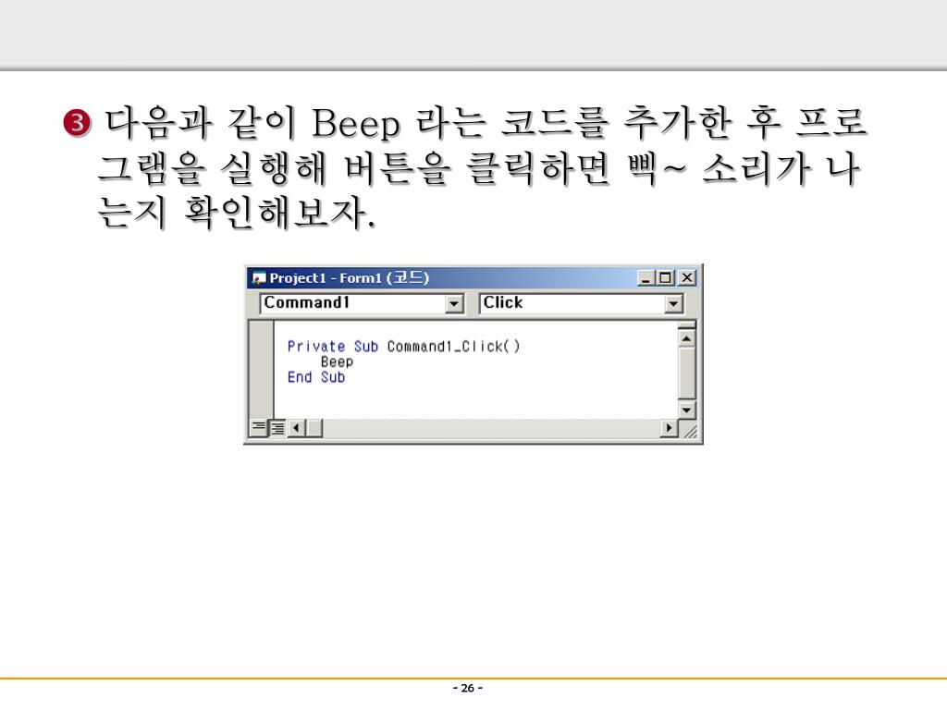Click the Project1 - Form1 title bar
947x710 pixels.
pos(473,277)
